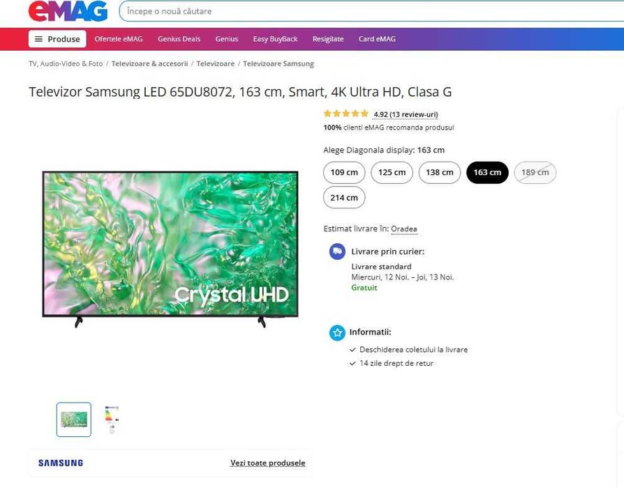624x487 pixels.
Task: Click the gold star rating icons
Action: point(346,114)
